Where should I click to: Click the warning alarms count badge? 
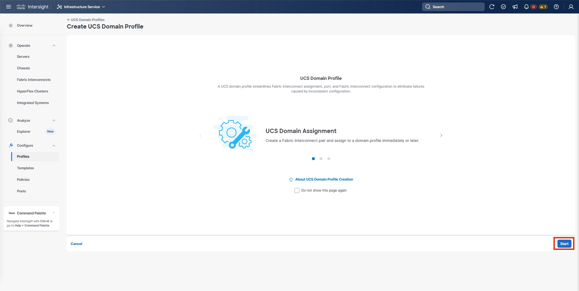pos(543,6)
